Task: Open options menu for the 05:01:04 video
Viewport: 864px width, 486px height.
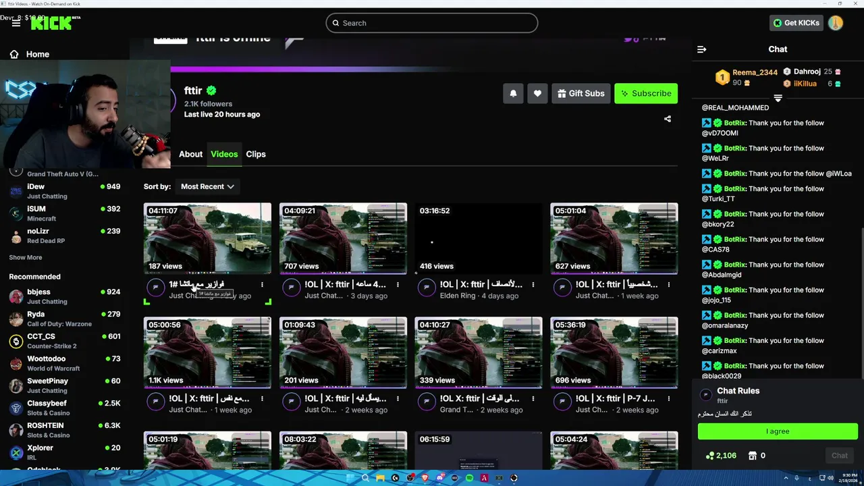Action: coord(669,285)
